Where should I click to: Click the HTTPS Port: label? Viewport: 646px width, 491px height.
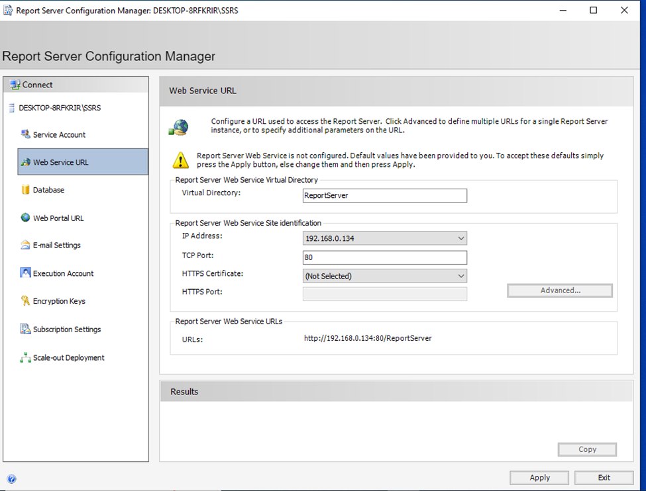(x=202, y=292)
